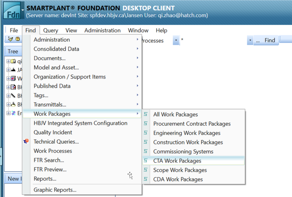Image resolution: width=292 pixels, height=197 pixels.
Task: Open the Window menu
Action: click(x=138, y=30)
